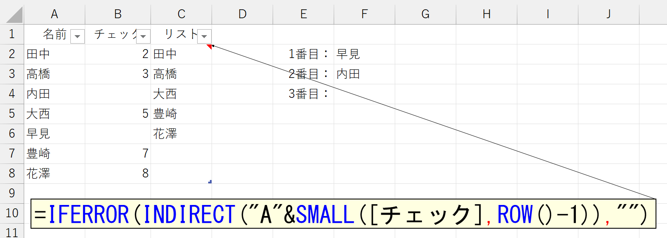The height and width of the screenshot is (238, 667).
Task: Click cell C5 containing 豊崎
Action: (x=181, y=114)
